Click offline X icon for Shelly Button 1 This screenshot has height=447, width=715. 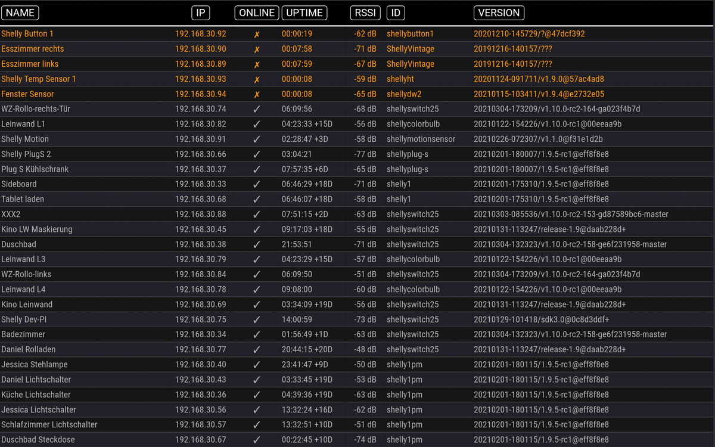257,34
